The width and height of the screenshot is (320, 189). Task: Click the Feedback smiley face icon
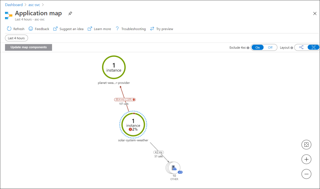tap(31, 29)
